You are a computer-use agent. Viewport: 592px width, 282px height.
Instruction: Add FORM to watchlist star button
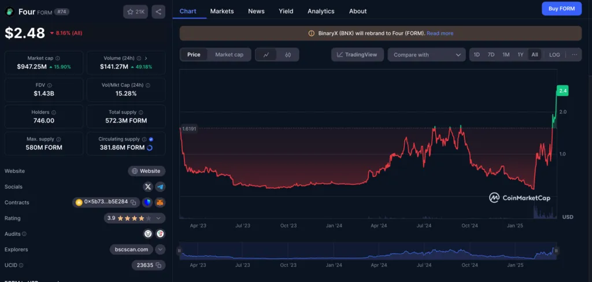click(135, 12)
